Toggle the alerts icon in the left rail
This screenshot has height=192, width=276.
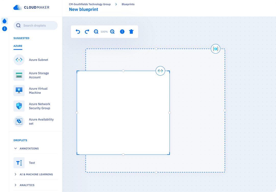(5, 29)
